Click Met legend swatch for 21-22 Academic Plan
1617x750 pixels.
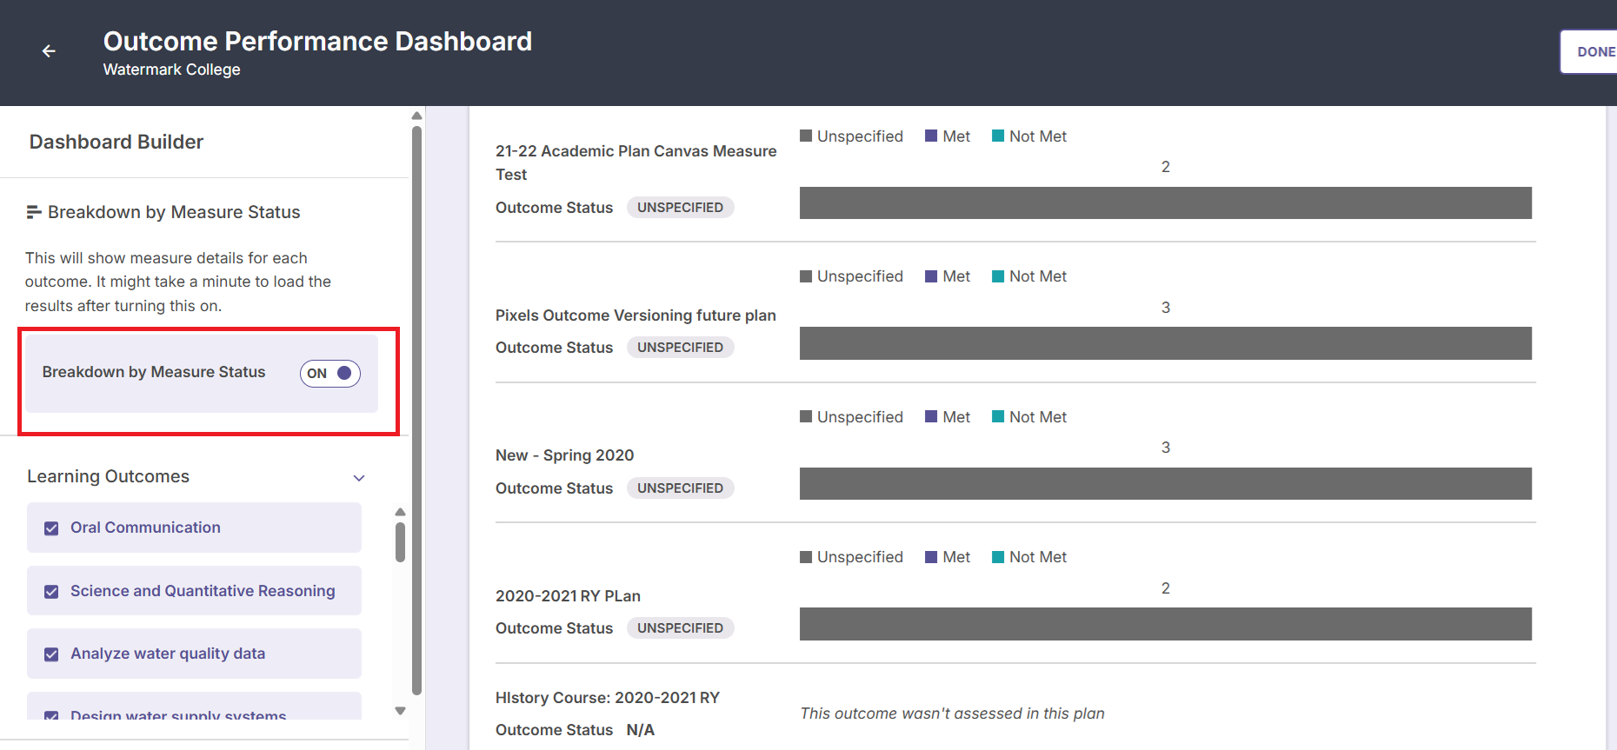click(931, 136)
